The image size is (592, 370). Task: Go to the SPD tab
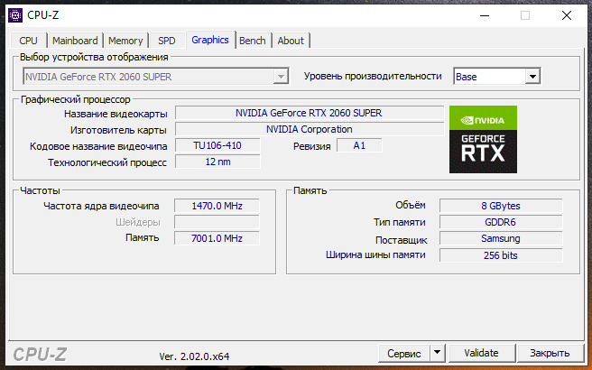(166, 41)
